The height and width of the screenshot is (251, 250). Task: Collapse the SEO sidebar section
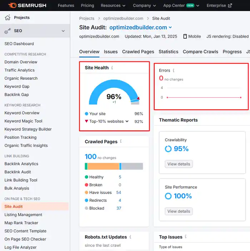coord(63,31)
